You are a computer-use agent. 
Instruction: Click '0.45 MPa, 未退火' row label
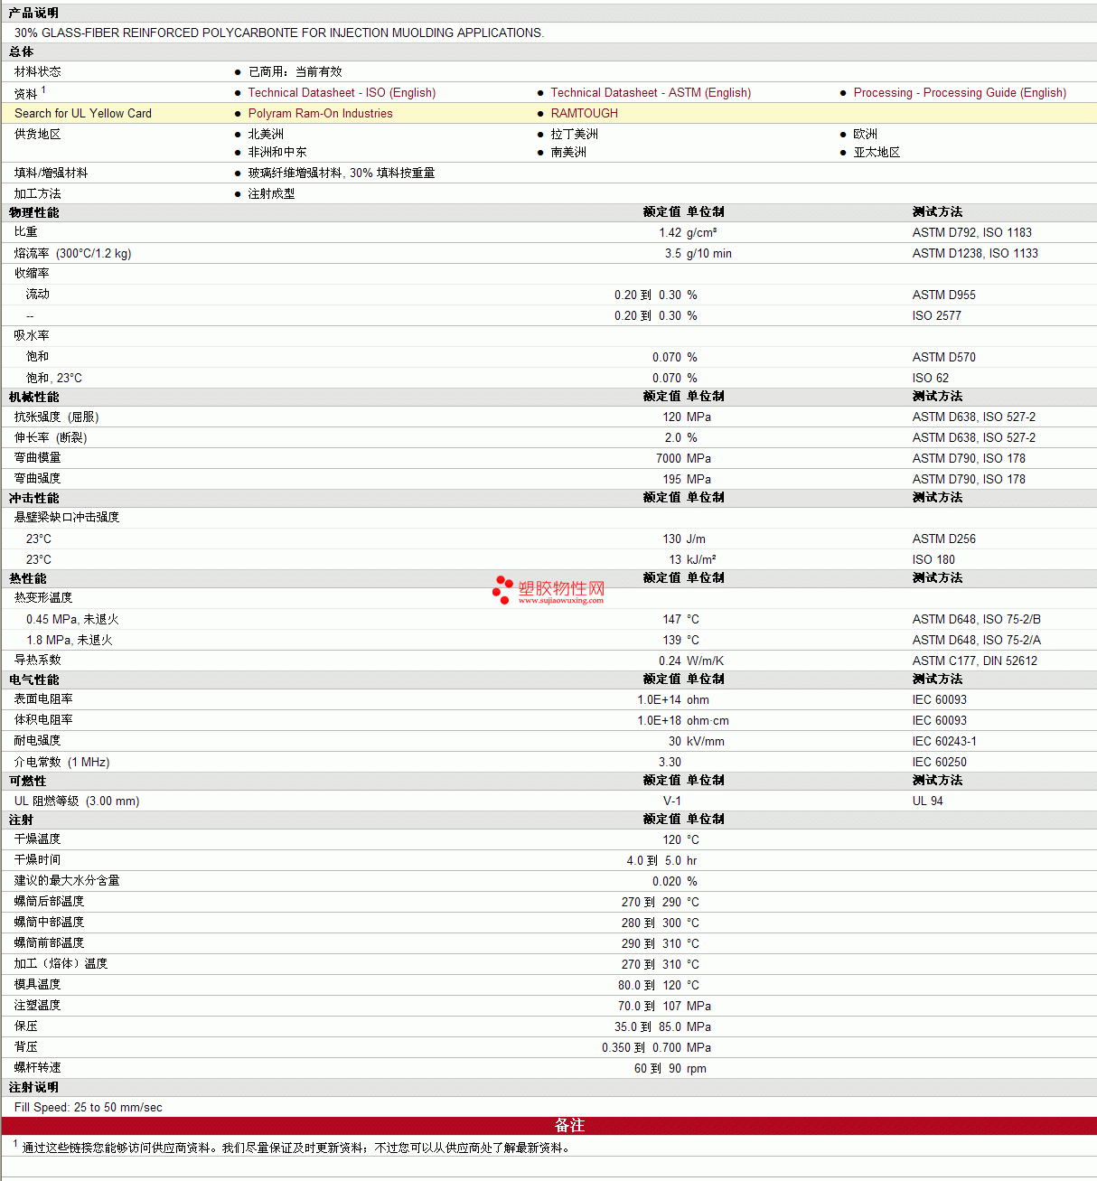72,620
